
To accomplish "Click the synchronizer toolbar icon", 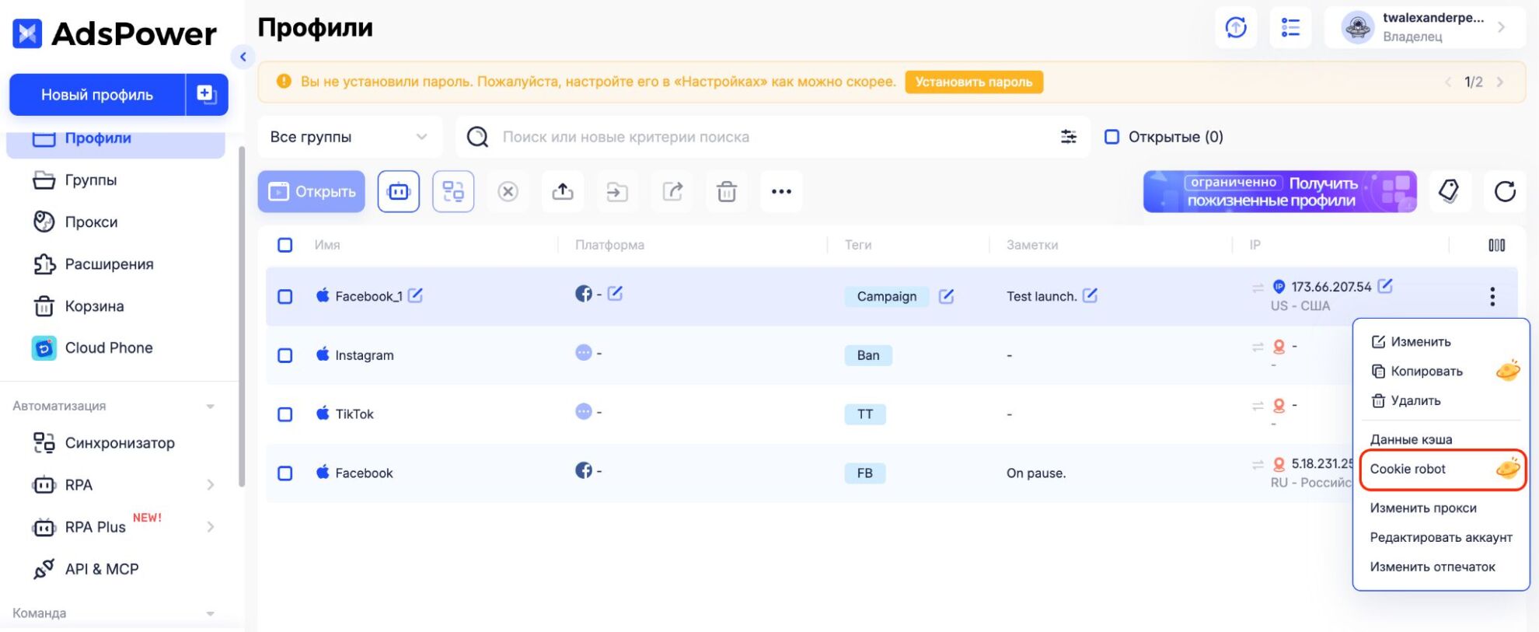I will coord(453,191).
